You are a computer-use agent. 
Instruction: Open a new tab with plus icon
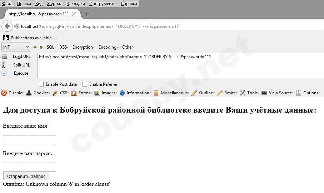tap(87, 14)
